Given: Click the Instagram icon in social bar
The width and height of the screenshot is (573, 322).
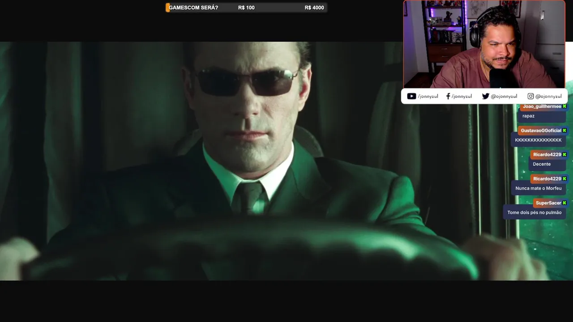Looking at the screenshot, I should point(530,96).
